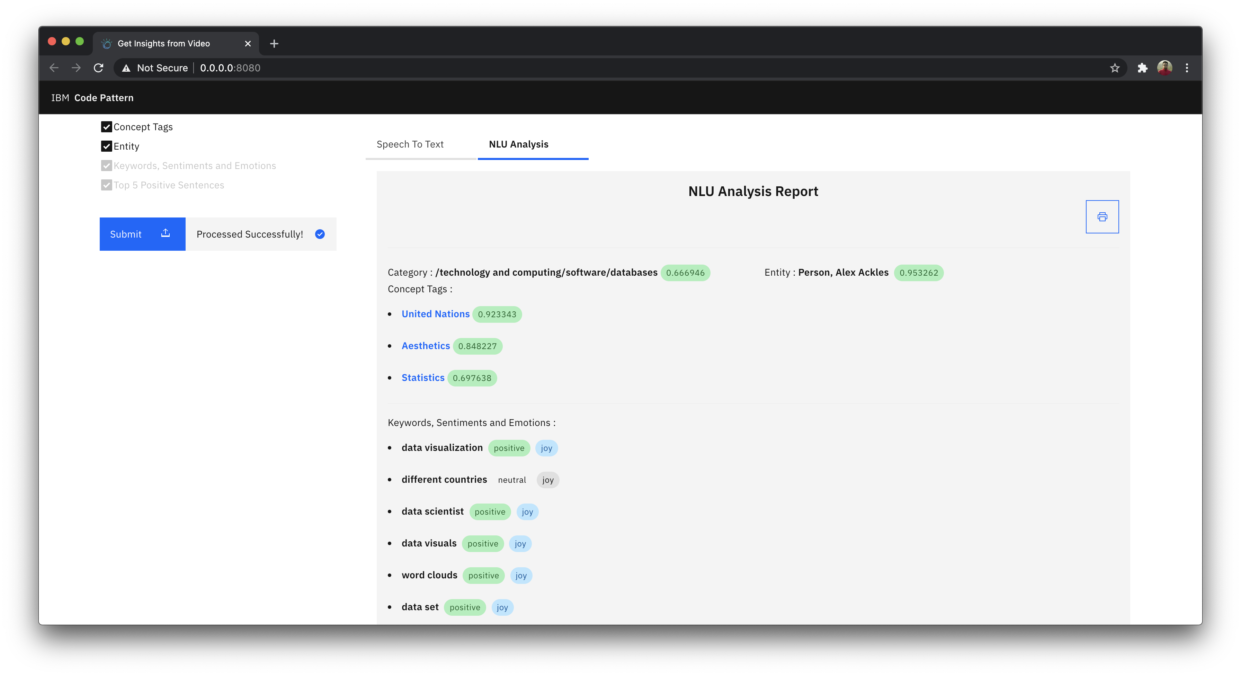Open a new browser tab
Viewport: 1241px width, 676px height.
(x=274, y=43)
